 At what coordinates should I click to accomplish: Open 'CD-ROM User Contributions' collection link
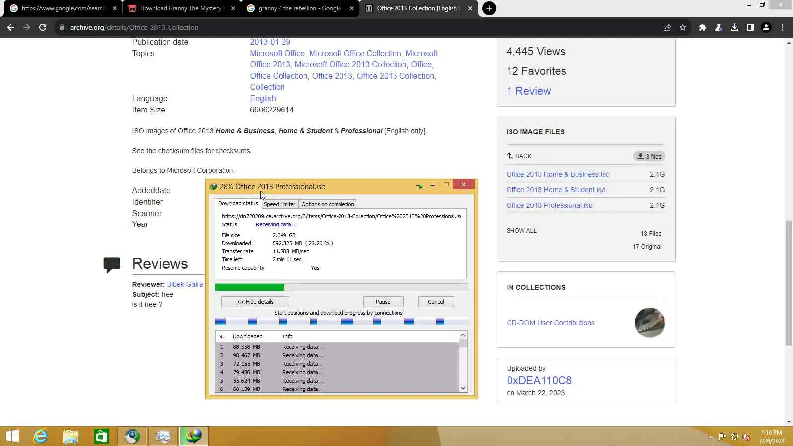point(551,323)
